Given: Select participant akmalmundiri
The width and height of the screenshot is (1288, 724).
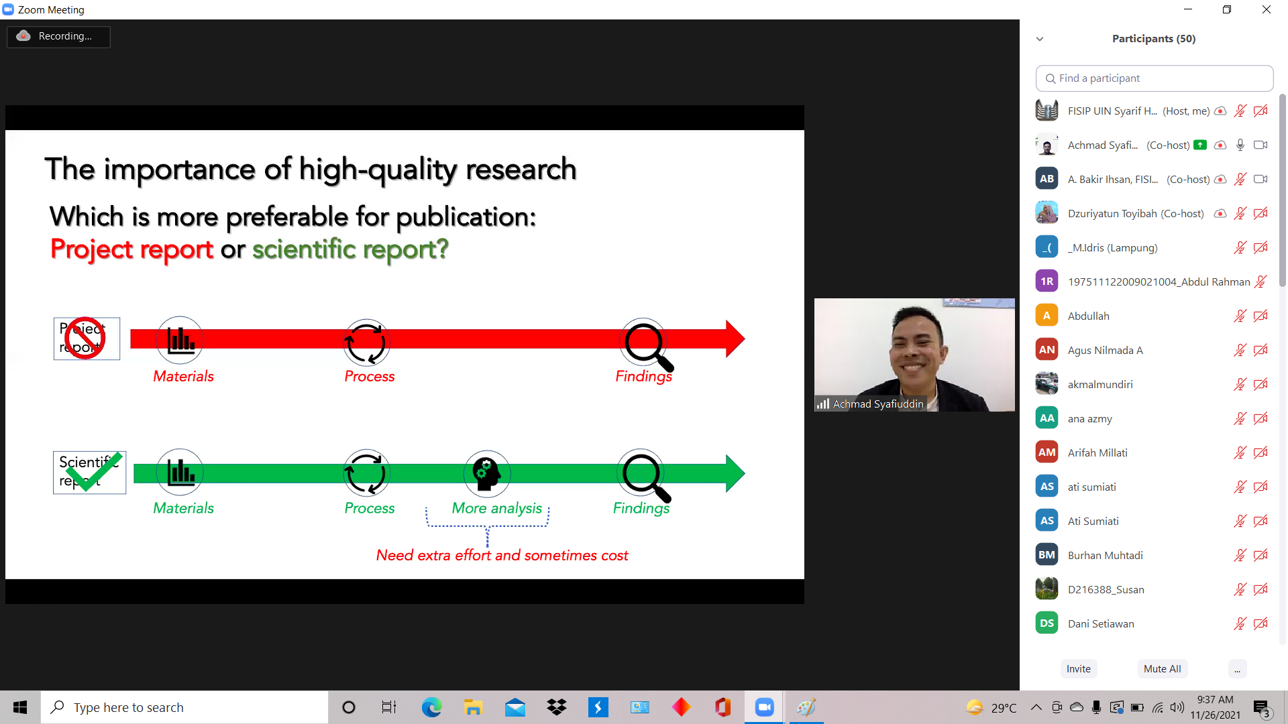Looking at the screenshot, I should [1152, 384].
